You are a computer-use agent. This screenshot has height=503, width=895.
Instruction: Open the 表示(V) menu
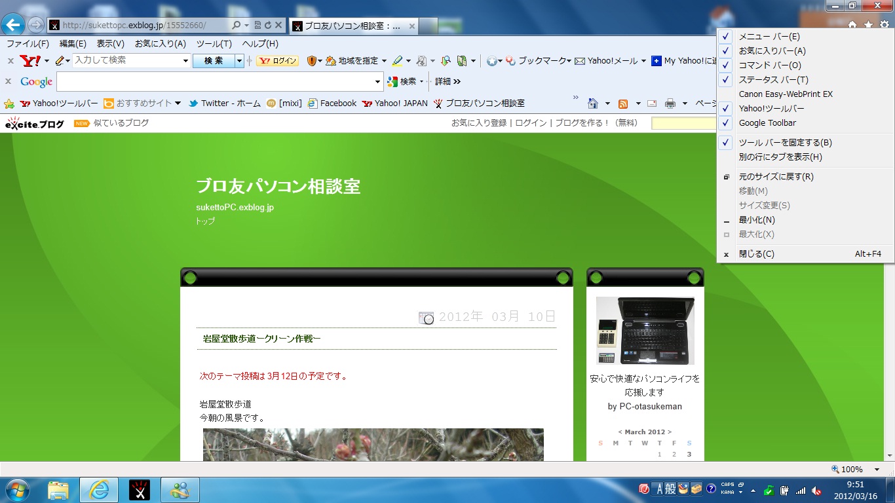tap(111, 44)
